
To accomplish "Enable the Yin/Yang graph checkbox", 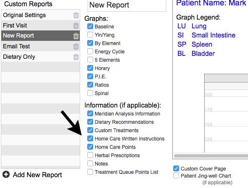I will click(90, 35).
